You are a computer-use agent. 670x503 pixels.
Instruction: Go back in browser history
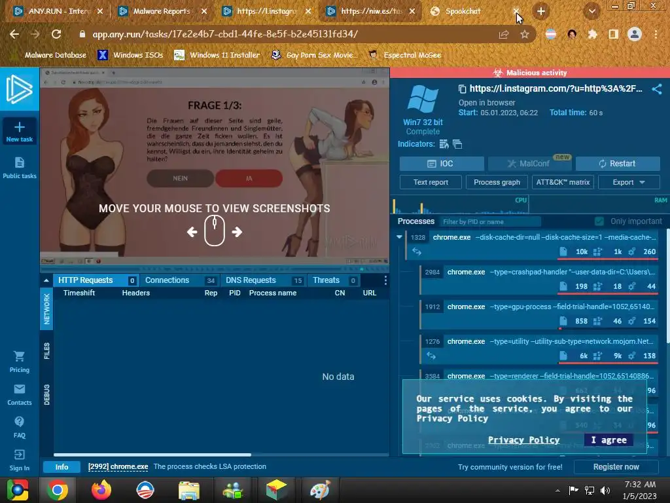tap(14, 34)
